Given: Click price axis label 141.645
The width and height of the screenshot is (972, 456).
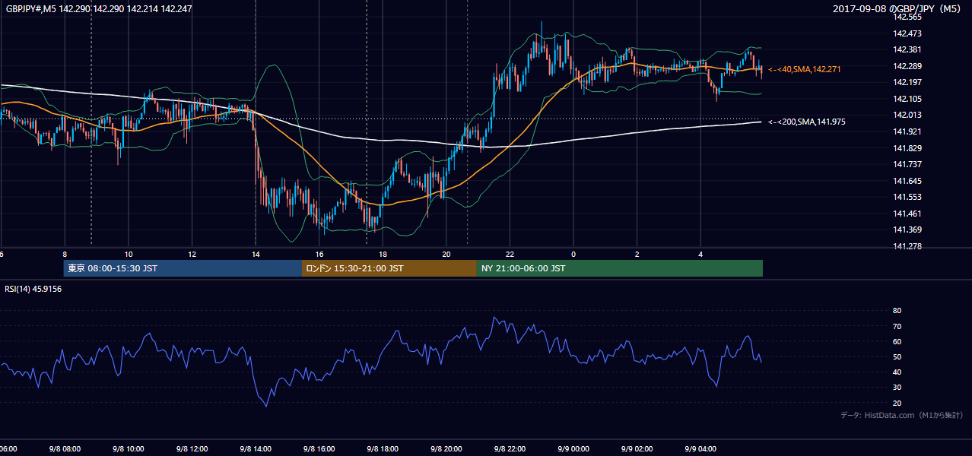Looking at the screenshot, I should coord(908,181).
